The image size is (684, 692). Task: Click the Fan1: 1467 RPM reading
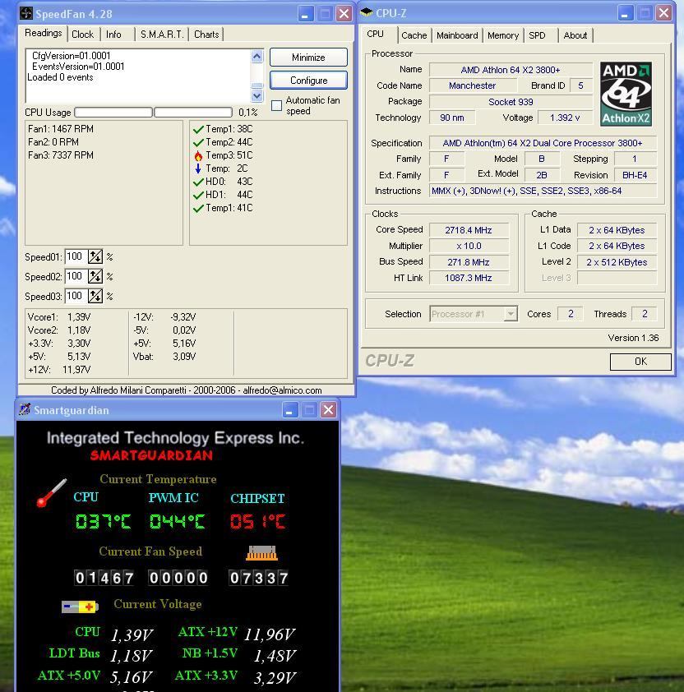[61, 129]
